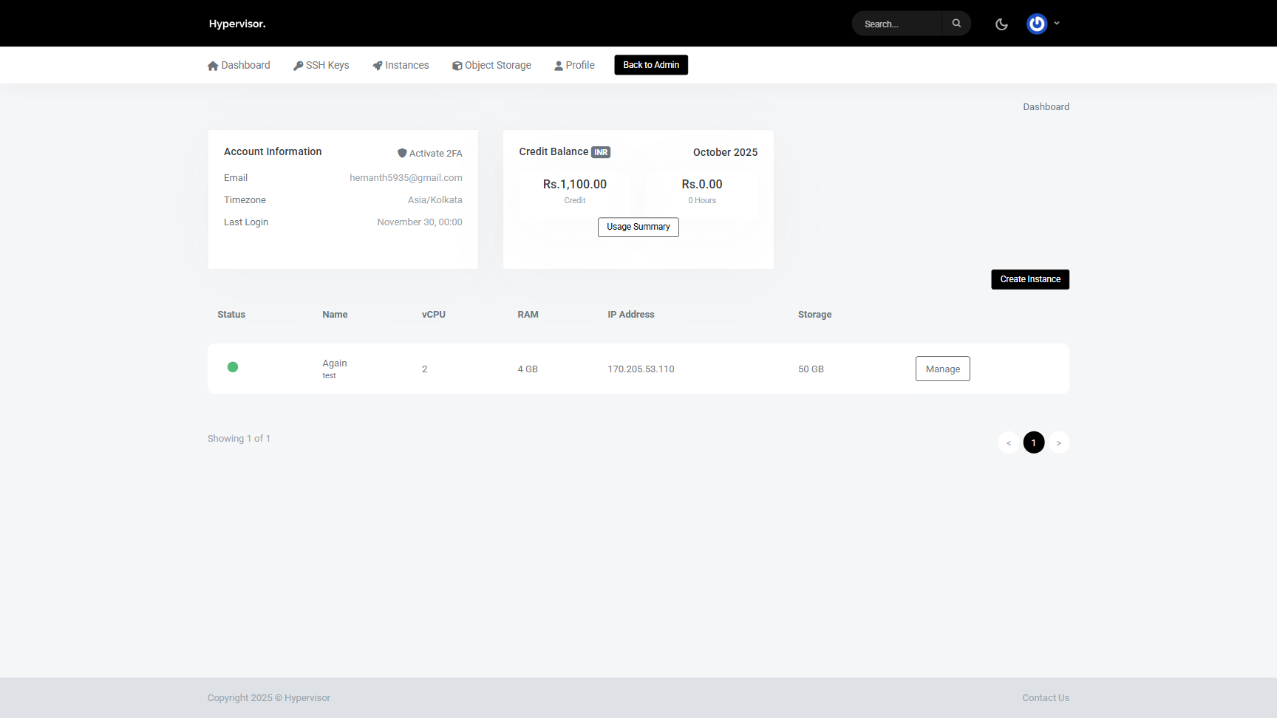Go to previous page arrow
This screenshot has height=718, width=1277.
(x=1008, y=442)
